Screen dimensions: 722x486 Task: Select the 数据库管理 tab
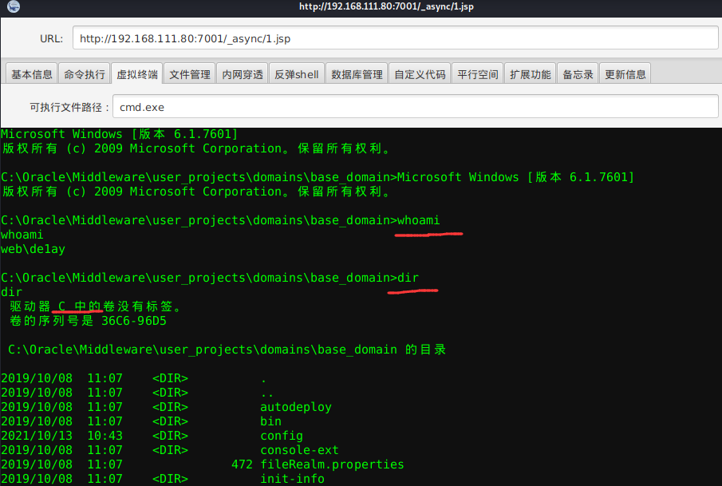pyautogui.click(x=357, y=74)
